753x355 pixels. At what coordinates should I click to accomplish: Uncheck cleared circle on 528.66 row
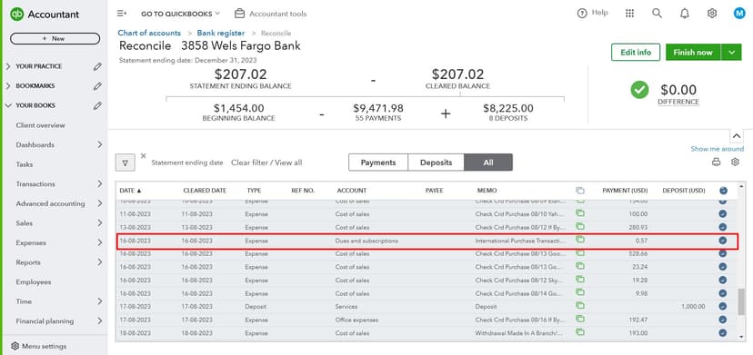pyautogui.click(x=723, y=253)
